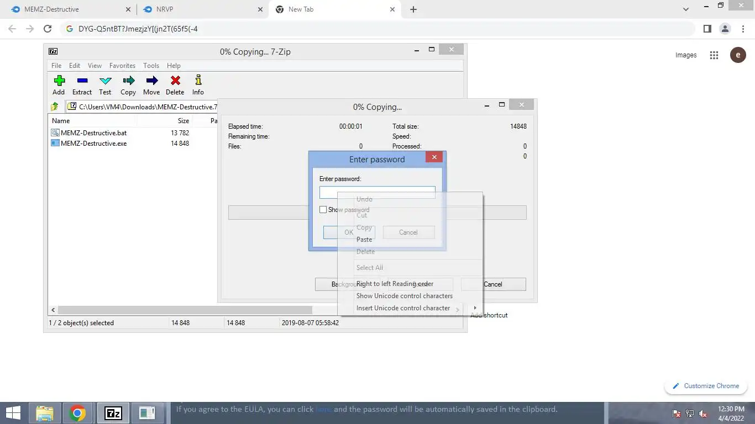
Task: Click '1 / 2 object(s) selected' status text
Action: pyautogui.click(x=81, y=323)
